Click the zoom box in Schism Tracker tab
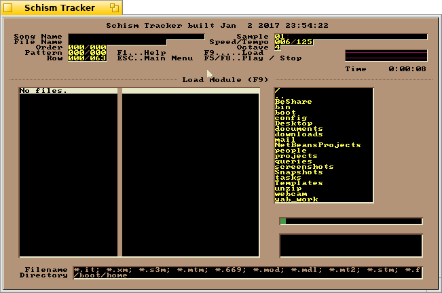 [x=114, y=7]
